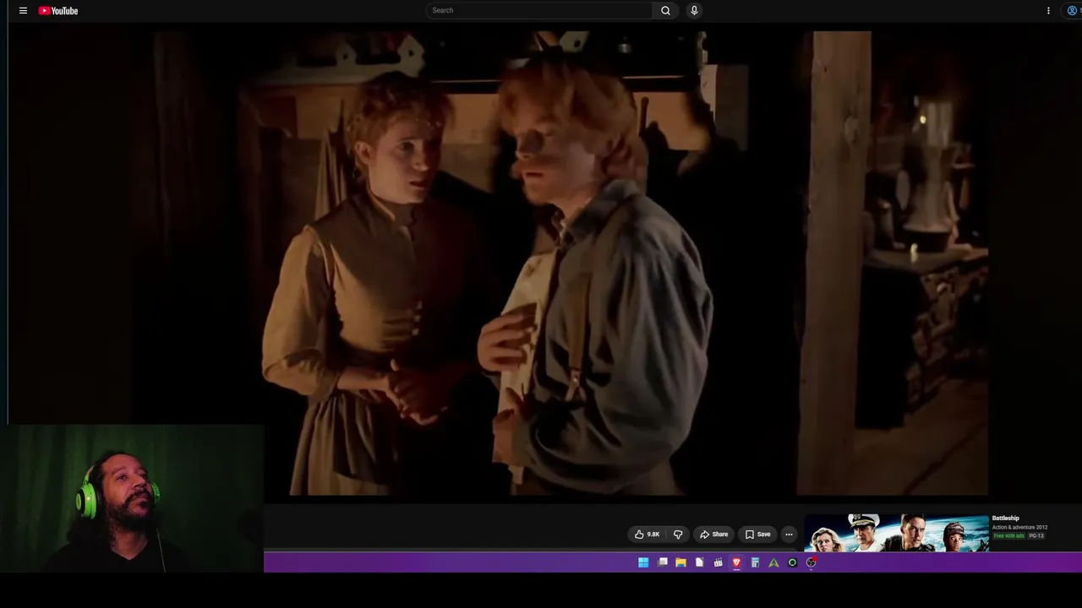Viewport: 1082px width, 608px height.
Task: Open the Calculator from the taskbar
Action: point(755,562)
